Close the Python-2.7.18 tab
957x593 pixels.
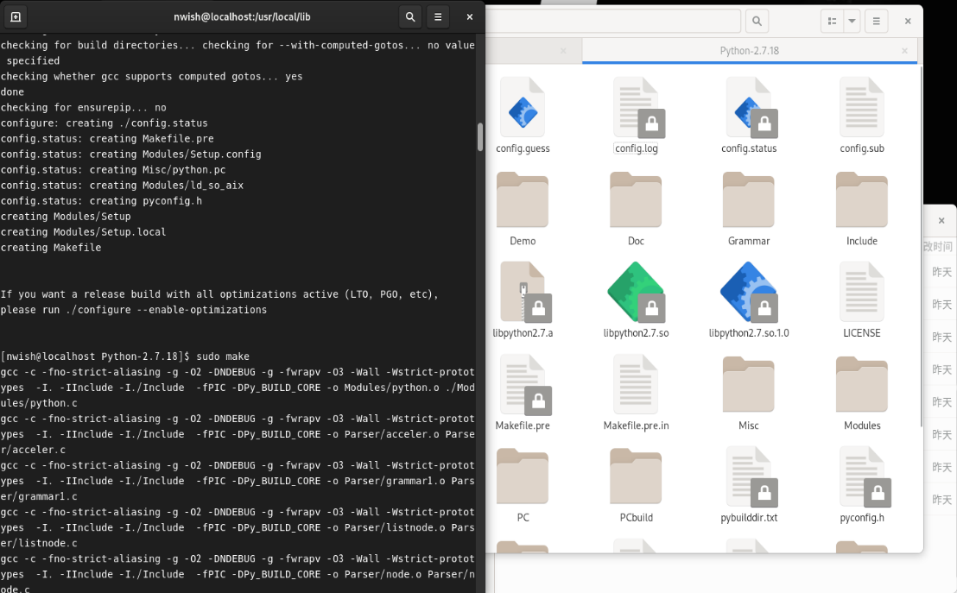coord(905,51)
